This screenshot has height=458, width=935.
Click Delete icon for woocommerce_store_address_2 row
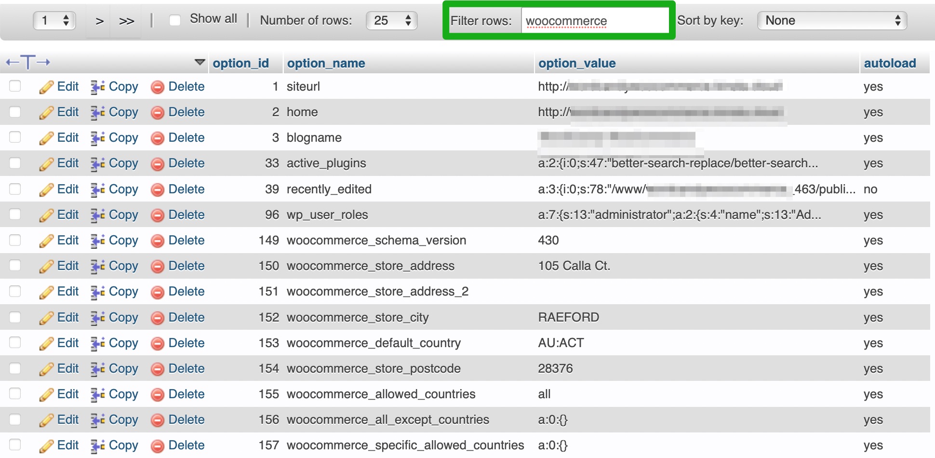(x=157, y=292)
